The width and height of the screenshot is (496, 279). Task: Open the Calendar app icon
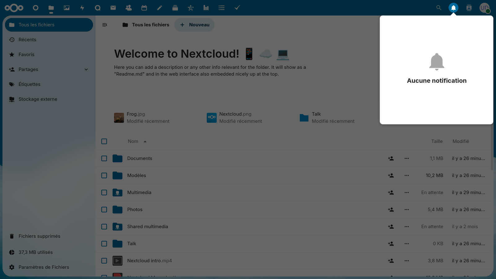[x=144, y=8]
